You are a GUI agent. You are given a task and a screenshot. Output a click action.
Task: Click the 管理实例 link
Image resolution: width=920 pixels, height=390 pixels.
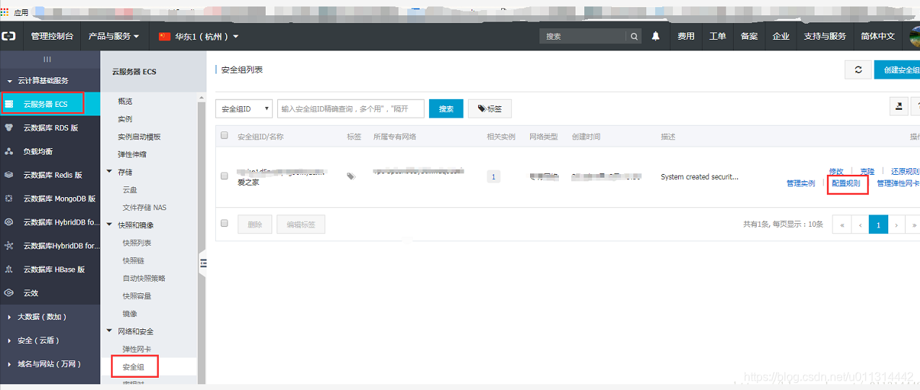click(x=801, y=183)
